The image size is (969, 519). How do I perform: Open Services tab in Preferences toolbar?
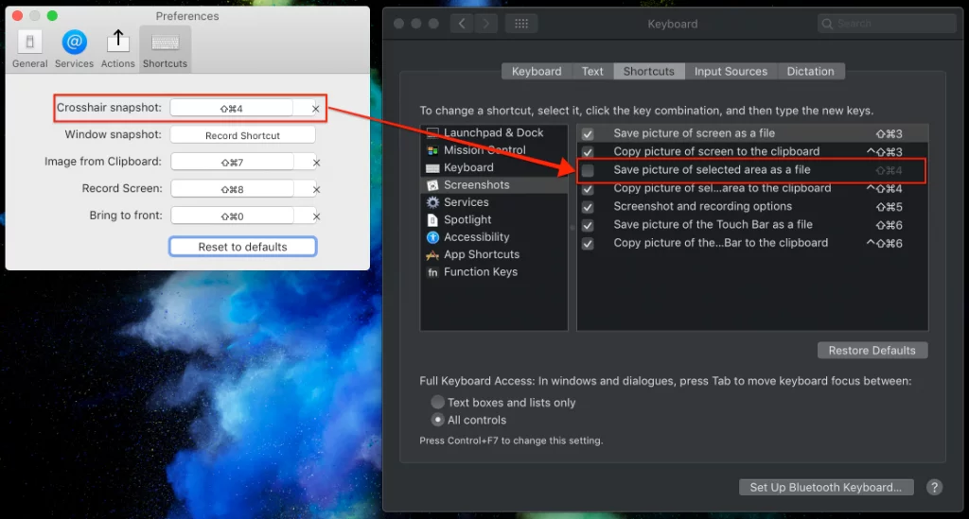[74, 49]
